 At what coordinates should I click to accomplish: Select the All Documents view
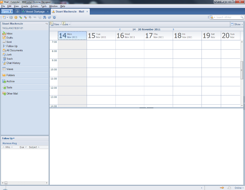[14, 50]
